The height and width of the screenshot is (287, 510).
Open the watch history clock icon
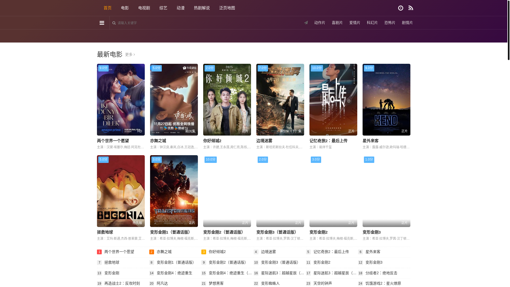coord(401,8)
